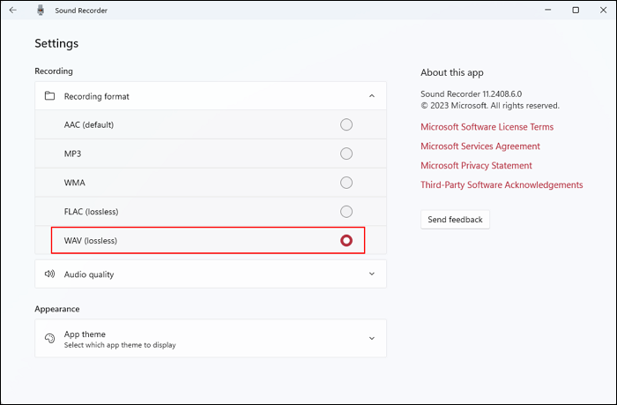Minimize the Sound Recorder window
Image resolution: width=617 pixels, height=405 pixels.
(547, 10)
